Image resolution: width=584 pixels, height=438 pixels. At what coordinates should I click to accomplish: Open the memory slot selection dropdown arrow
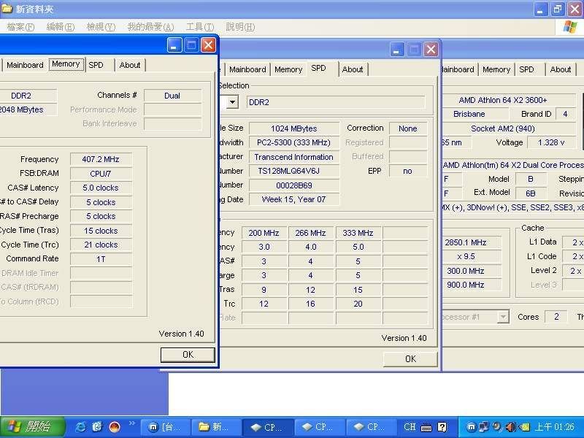(x=232, y=101)
